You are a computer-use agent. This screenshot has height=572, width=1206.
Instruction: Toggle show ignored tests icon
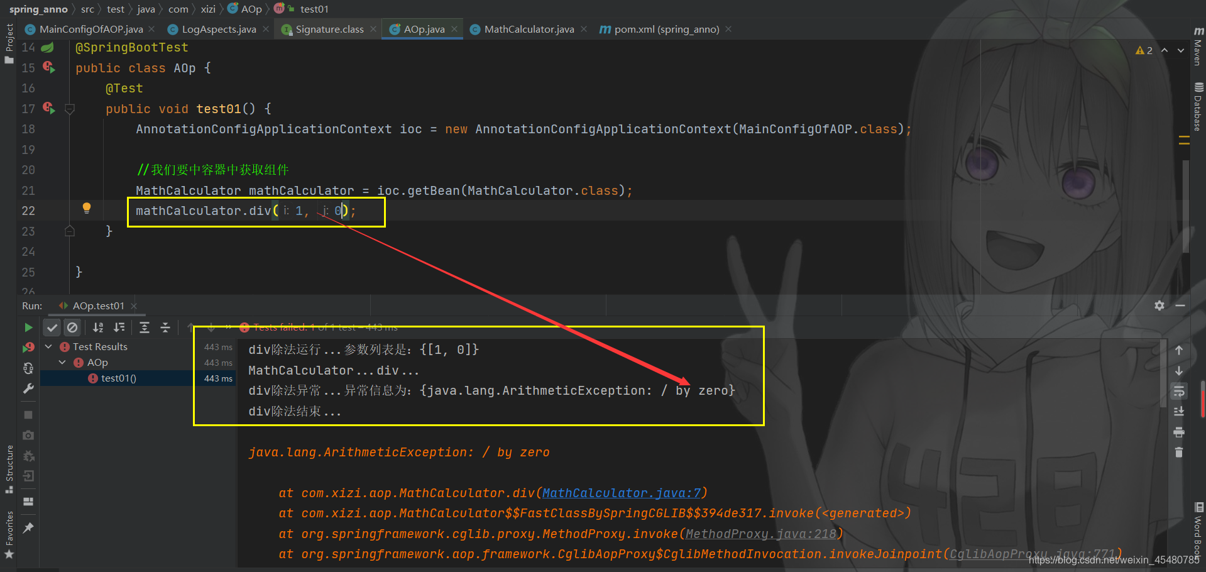click(x=72, y=327)
